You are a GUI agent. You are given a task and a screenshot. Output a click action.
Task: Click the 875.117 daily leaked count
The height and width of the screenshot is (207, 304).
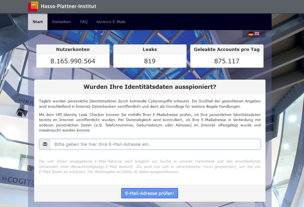(x=227, y=61)
